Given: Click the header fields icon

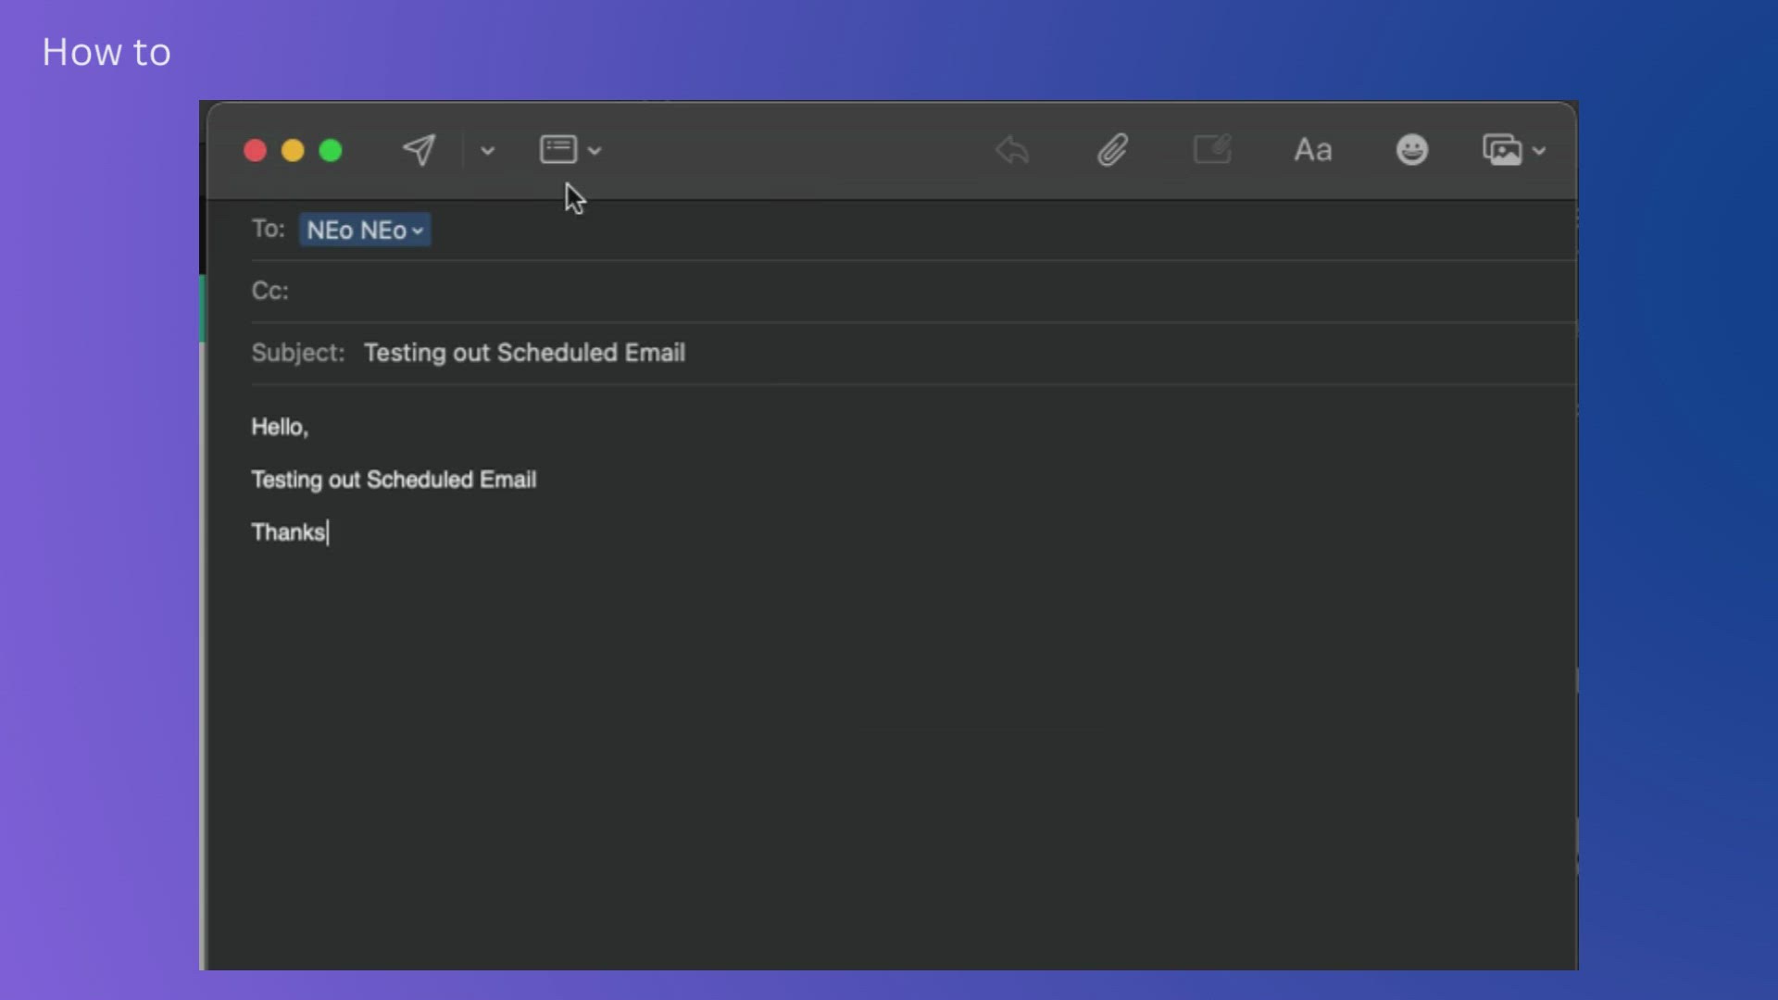Looking at the screenshot, I should tap(558, 150).
